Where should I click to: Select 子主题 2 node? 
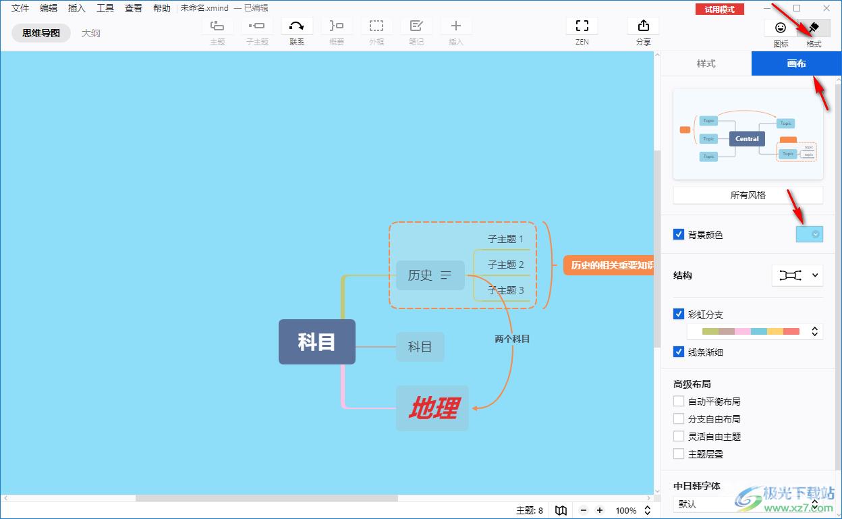[505, 265]
